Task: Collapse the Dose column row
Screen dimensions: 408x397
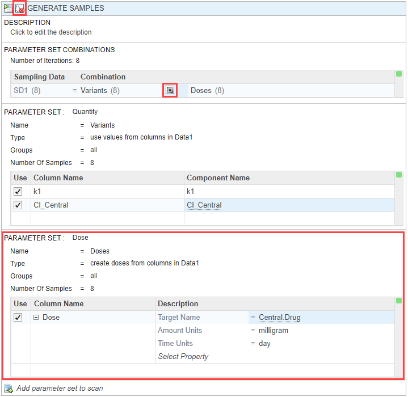Action: [x=36, y=318]
